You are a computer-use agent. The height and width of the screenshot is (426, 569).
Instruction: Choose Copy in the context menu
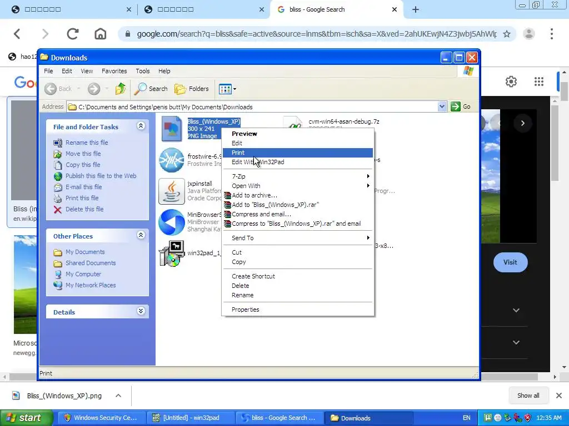point(298,262)
